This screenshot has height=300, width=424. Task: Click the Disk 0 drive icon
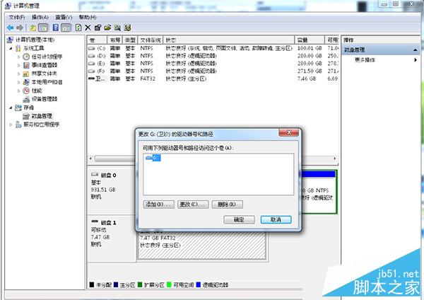click(95, 174)
